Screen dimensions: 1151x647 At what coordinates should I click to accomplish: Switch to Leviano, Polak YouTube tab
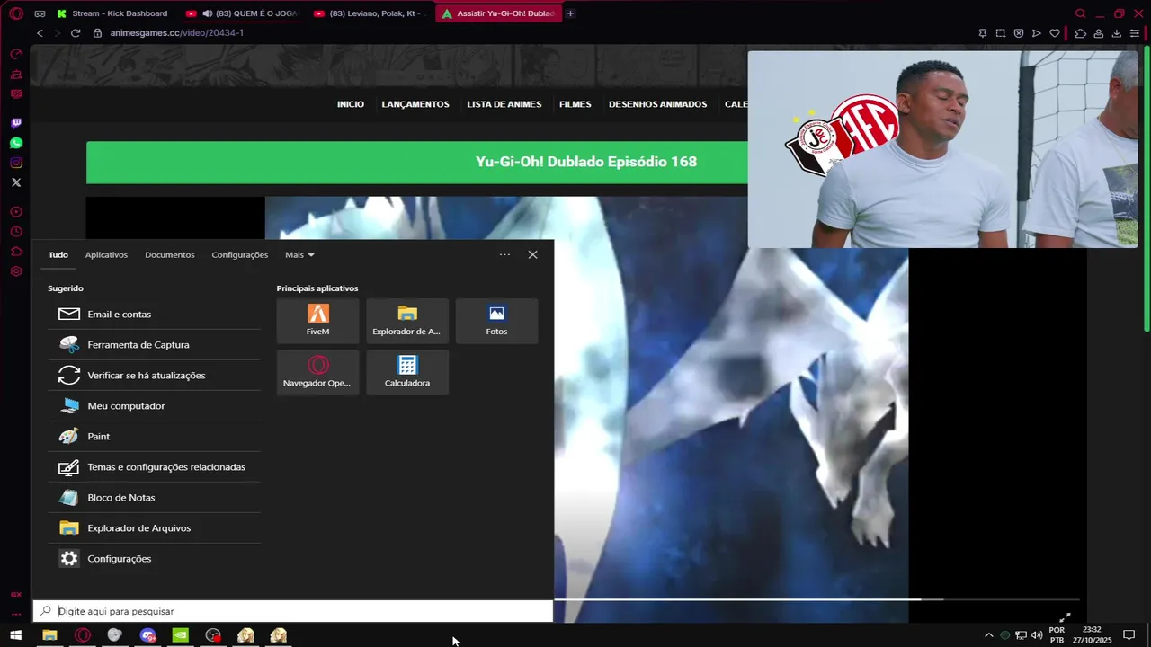(371, 13)
